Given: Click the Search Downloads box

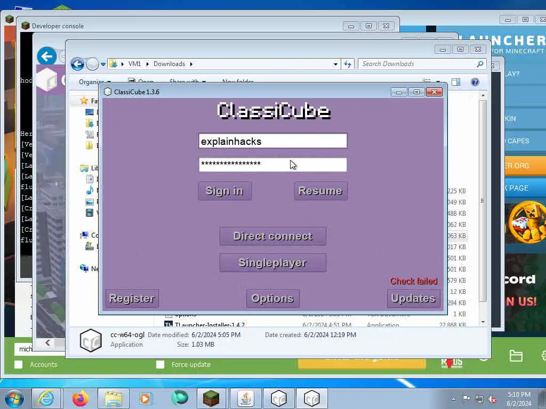Looking at the screenshot, I should coord(418,64).
